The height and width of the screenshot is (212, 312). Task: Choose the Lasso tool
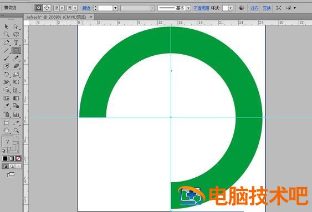point(16,34)
